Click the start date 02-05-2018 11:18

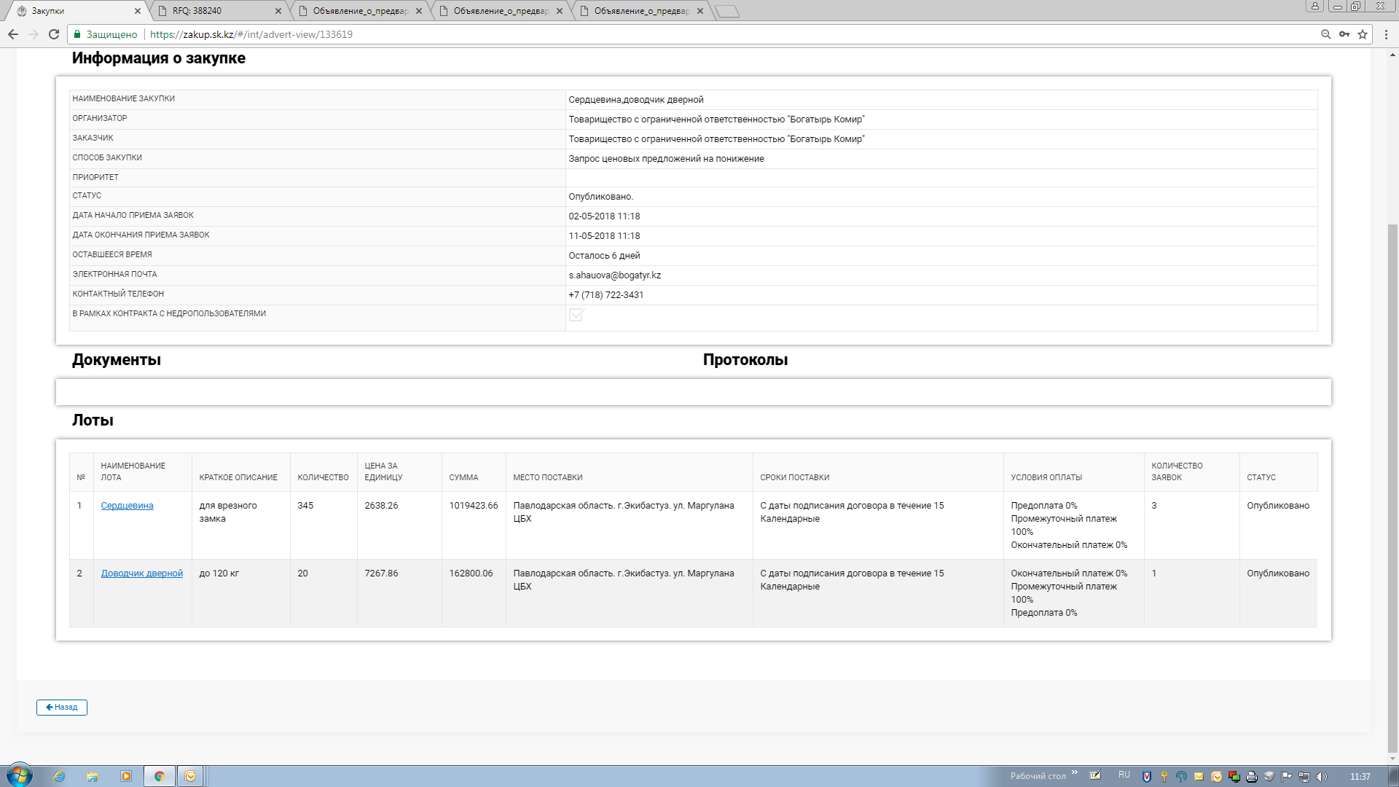pyautogui.click(x=604, y=216)
